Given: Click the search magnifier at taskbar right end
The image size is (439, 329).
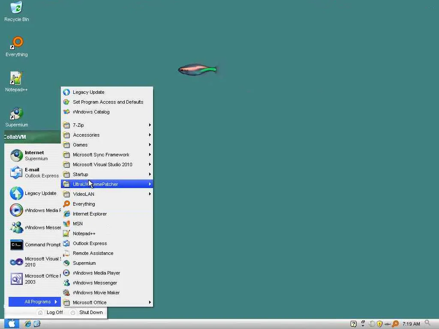Looking at the screenshot, I should [428, 323].
